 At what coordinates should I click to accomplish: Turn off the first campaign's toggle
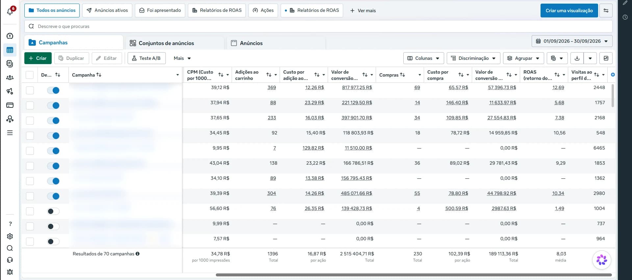point(53,90)
